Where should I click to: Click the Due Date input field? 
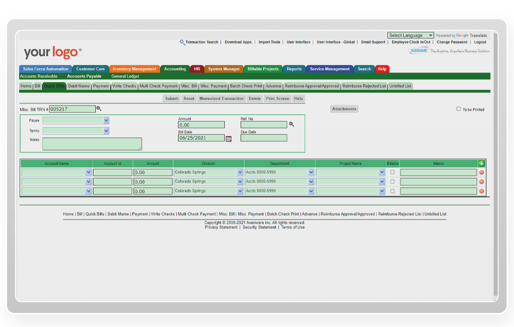point(264,138)
